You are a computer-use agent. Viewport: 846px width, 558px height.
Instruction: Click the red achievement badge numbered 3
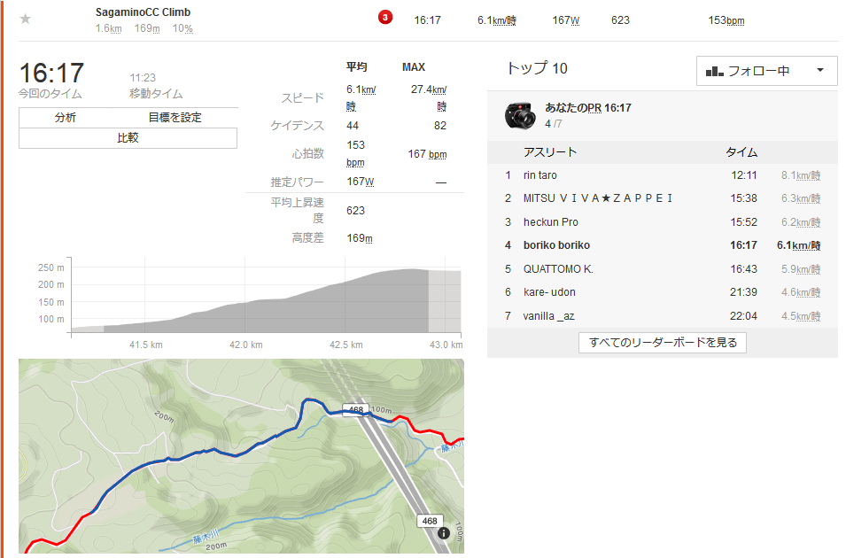pos(385,17)
